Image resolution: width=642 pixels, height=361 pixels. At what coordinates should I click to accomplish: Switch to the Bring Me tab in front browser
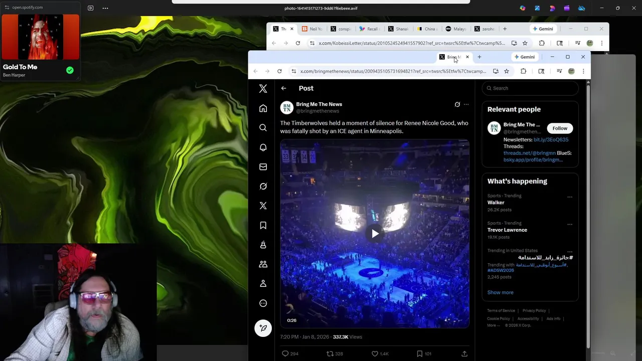(453, 57)
